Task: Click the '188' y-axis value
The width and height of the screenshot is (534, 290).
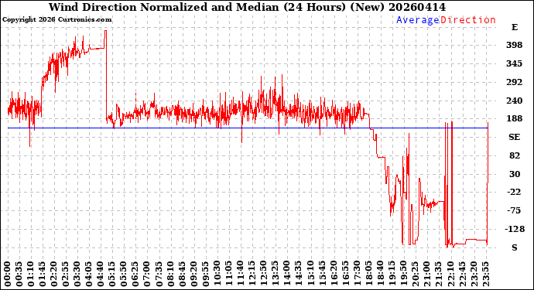Action: tap(514, 119)
